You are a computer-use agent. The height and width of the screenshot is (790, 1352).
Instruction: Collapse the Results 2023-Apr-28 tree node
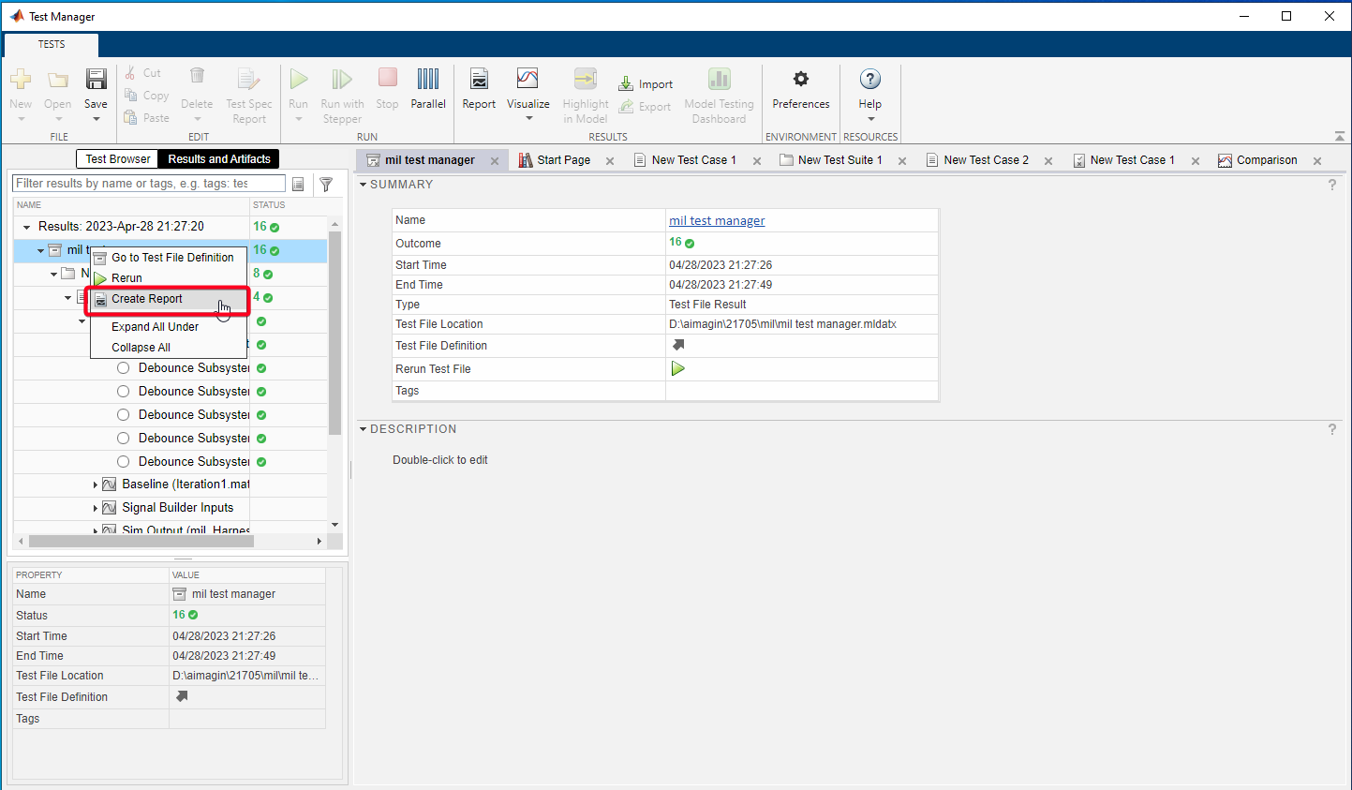pos(26,227)
